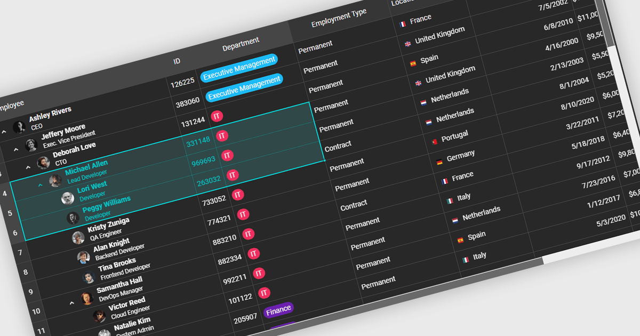Screen dimensions: 640x336
Task: Click Jeffery Moore's avatar photo
Action: point(31,145)
